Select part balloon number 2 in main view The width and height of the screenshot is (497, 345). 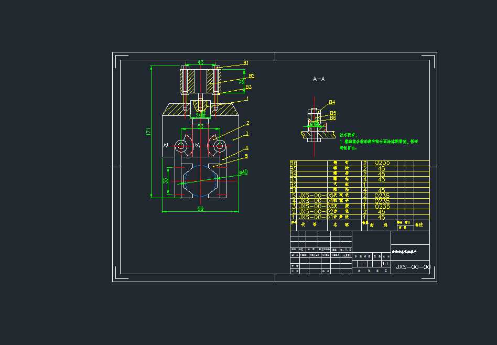(248, 123)
